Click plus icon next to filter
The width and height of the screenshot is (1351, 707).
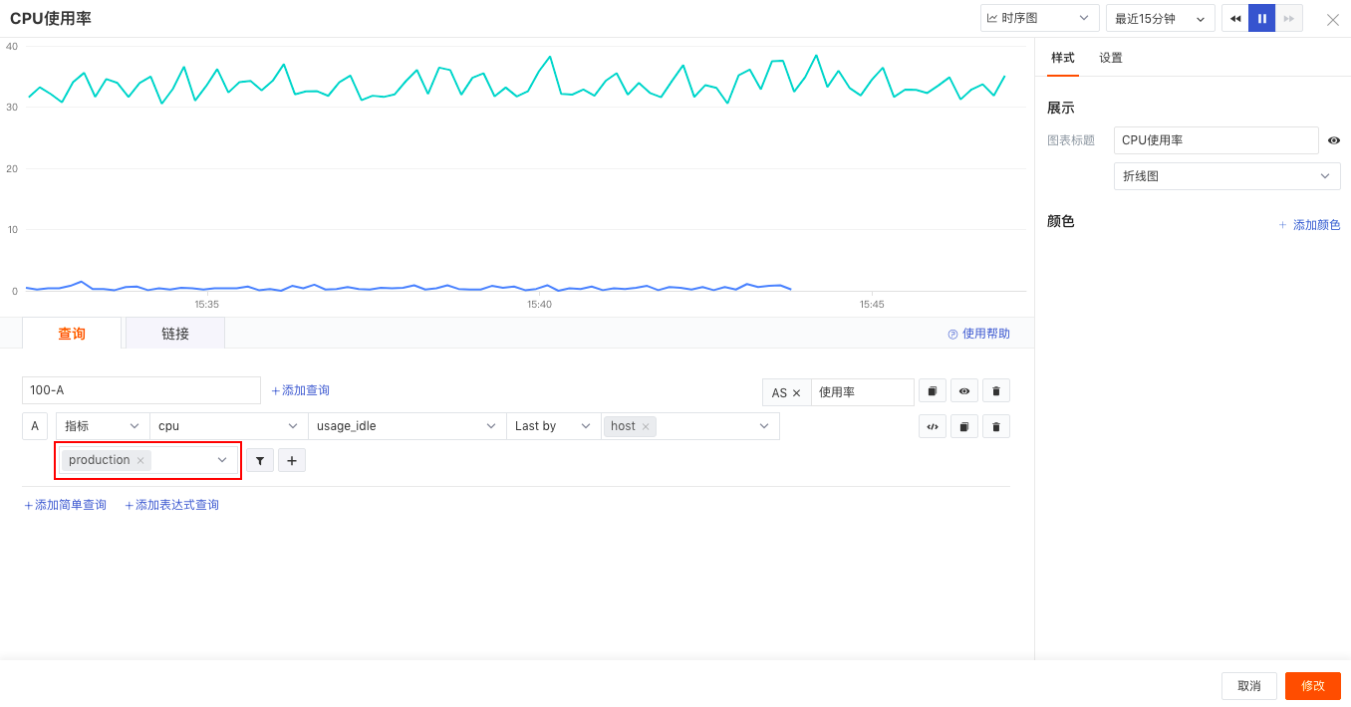(292, 460)
